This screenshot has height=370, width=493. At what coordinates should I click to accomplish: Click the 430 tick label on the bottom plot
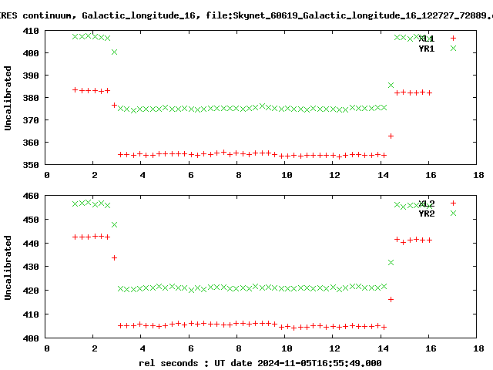click(31, 267)
